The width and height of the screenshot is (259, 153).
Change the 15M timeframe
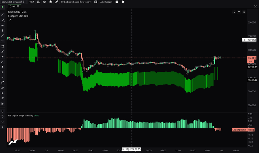[32, 2]
